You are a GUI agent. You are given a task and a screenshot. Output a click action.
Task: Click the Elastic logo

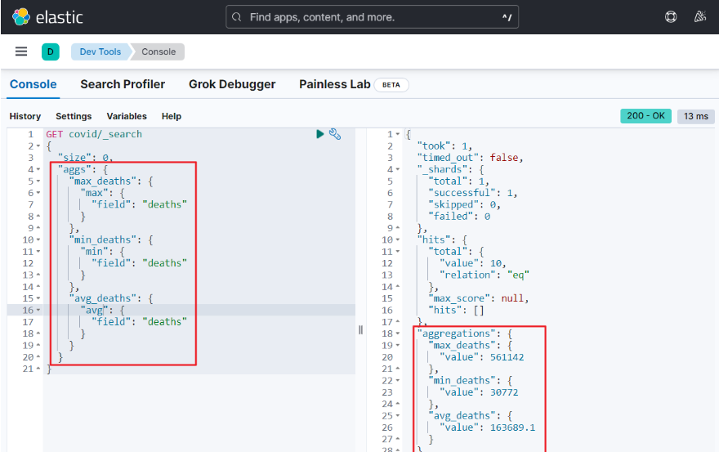tap(47, 17)
